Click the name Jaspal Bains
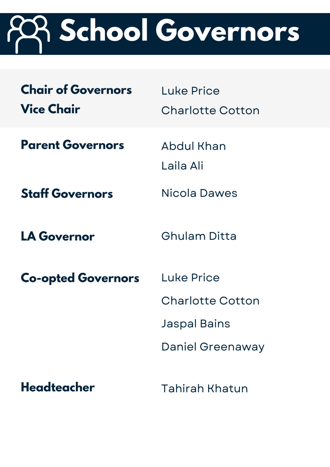Screen dimensions: 330x467 tap(195, 324)
